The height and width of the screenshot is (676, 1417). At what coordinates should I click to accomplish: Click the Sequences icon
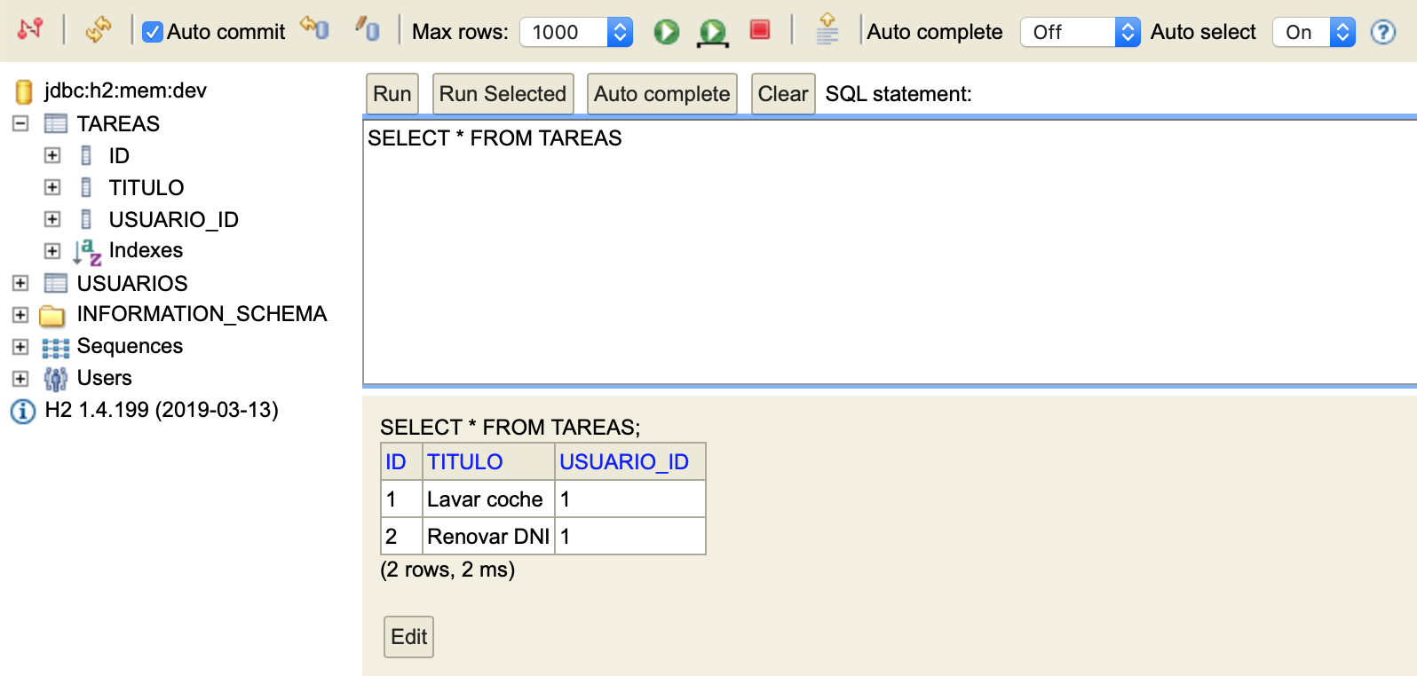pos(55,347)
